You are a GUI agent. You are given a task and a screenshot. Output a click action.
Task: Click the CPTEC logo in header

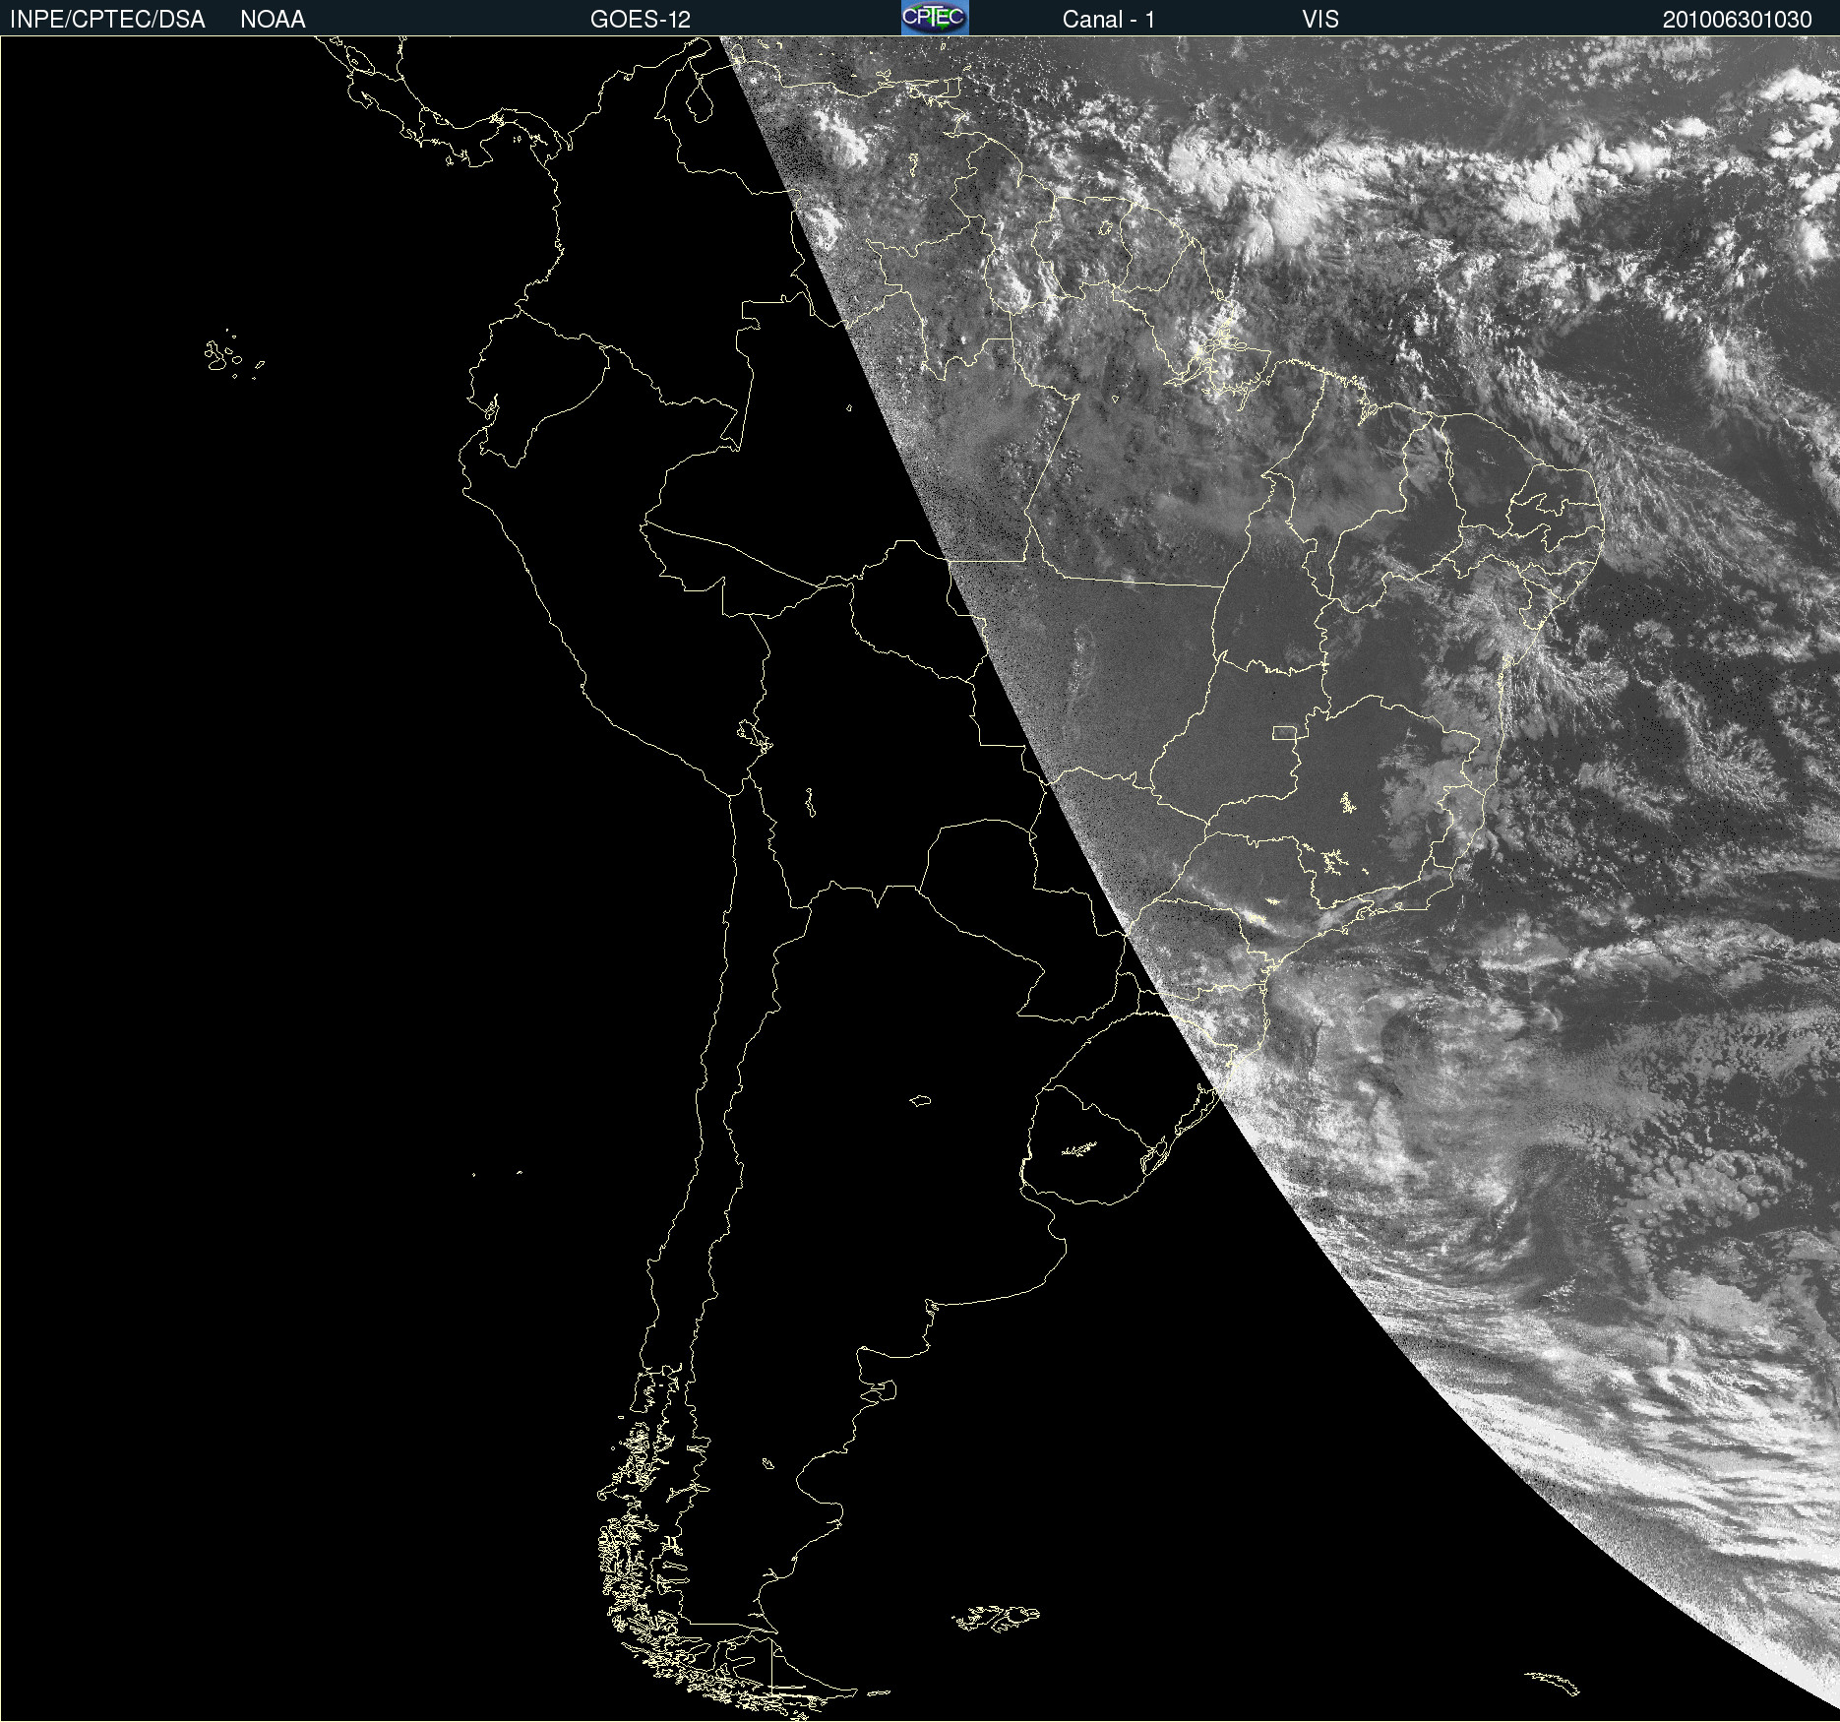pos(935,18)
